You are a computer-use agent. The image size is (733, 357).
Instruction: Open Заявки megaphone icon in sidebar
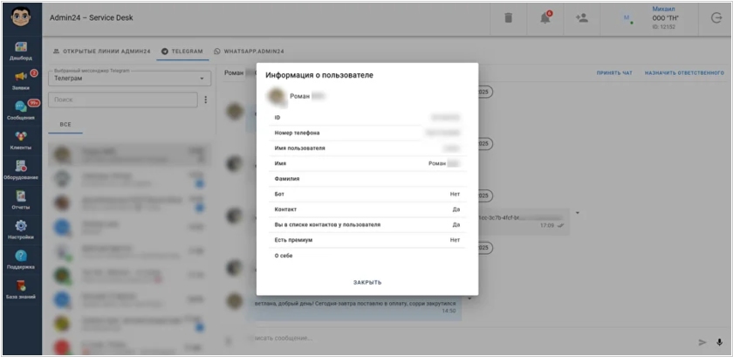click(21, 76)
